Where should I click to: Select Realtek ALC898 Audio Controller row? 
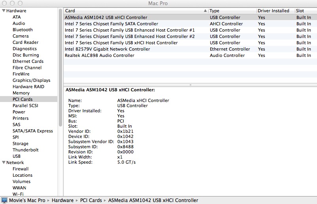[190, 55]
